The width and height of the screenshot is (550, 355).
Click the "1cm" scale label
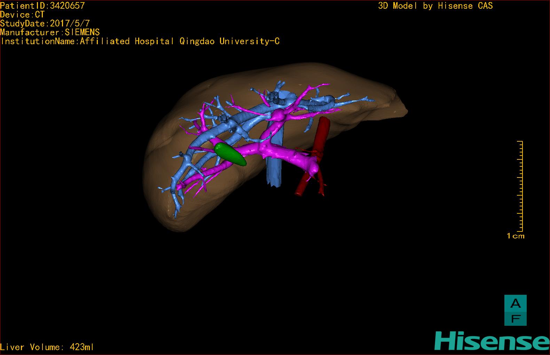(x=515, y=236)
